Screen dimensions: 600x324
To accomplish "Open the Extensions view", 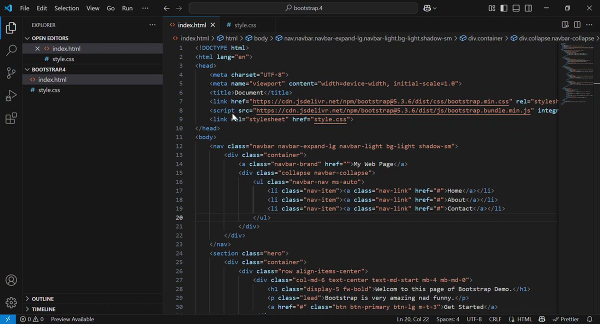I will 11,118.
